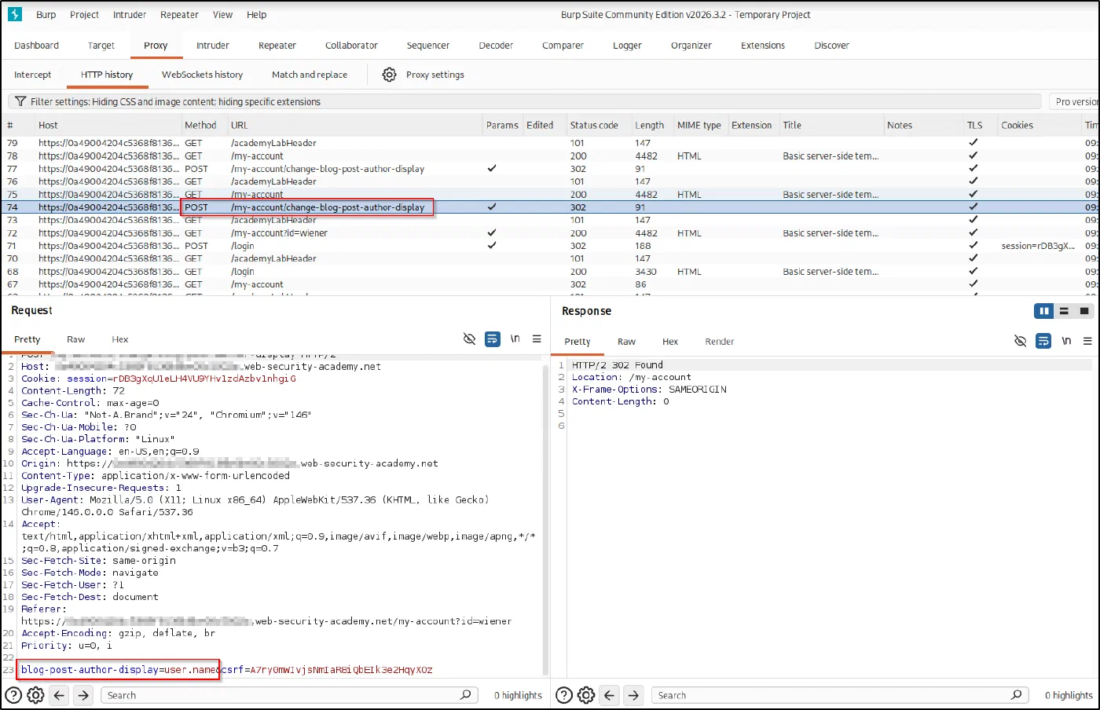Toggle non-printable \n chars in Request panel

tap(515, 339)
